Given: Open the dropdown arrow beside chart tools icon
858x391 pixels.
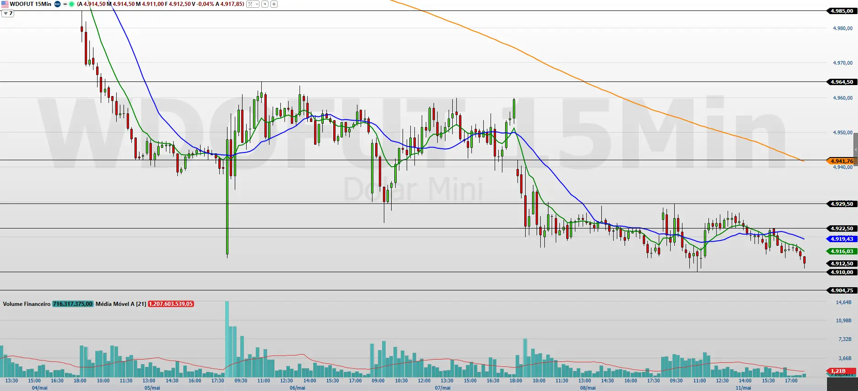Looking at the screenshot, I should coord(257,4).
